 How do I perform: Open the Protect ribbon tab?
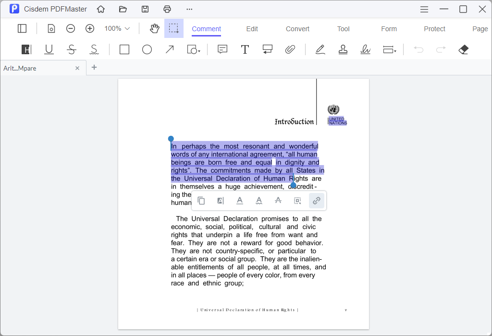434,29
